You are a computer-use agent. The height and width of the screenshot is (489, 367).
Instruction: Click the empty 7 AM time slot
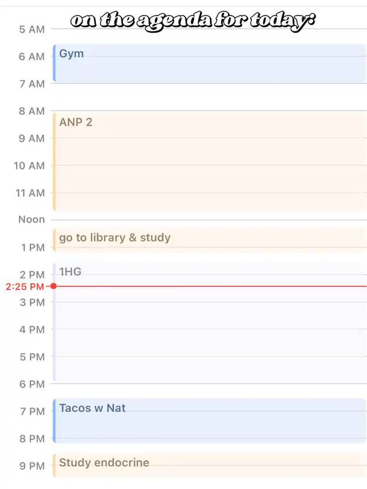coord(209,97)
